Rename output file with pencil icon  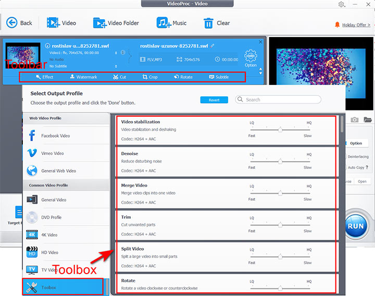click(213, 46)
